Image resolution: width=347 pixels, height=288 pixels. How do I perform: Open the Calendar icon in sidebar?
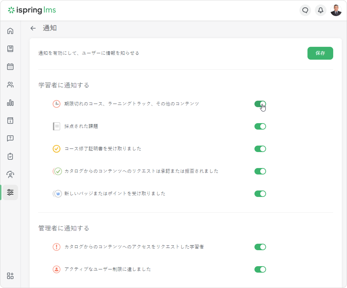pyautogui.click(x=10, y=67)
